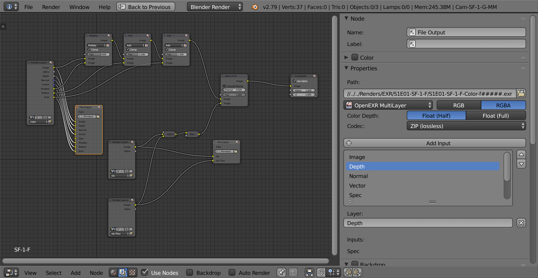Screen dimensions: 538x278
Task: Open the file browser icon next to Path
Action: [521, 94]
